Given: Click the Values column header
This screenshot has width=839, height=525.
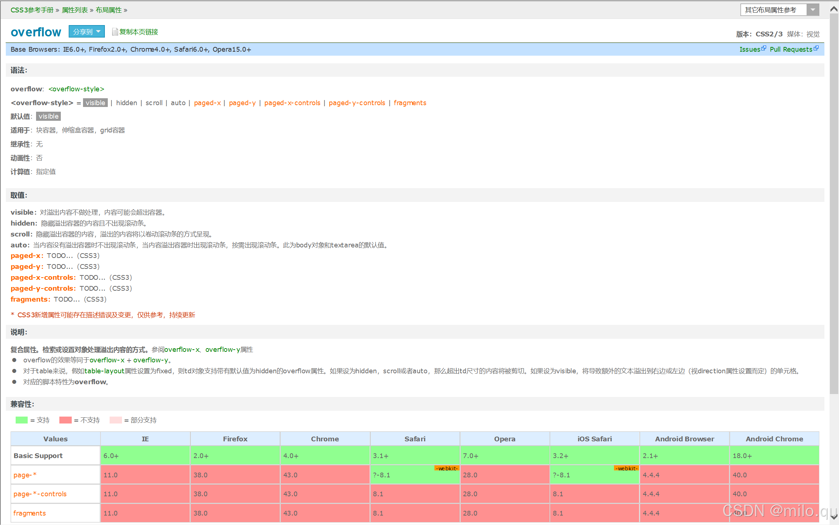Looking at the screenshot, I should point(55,439).
